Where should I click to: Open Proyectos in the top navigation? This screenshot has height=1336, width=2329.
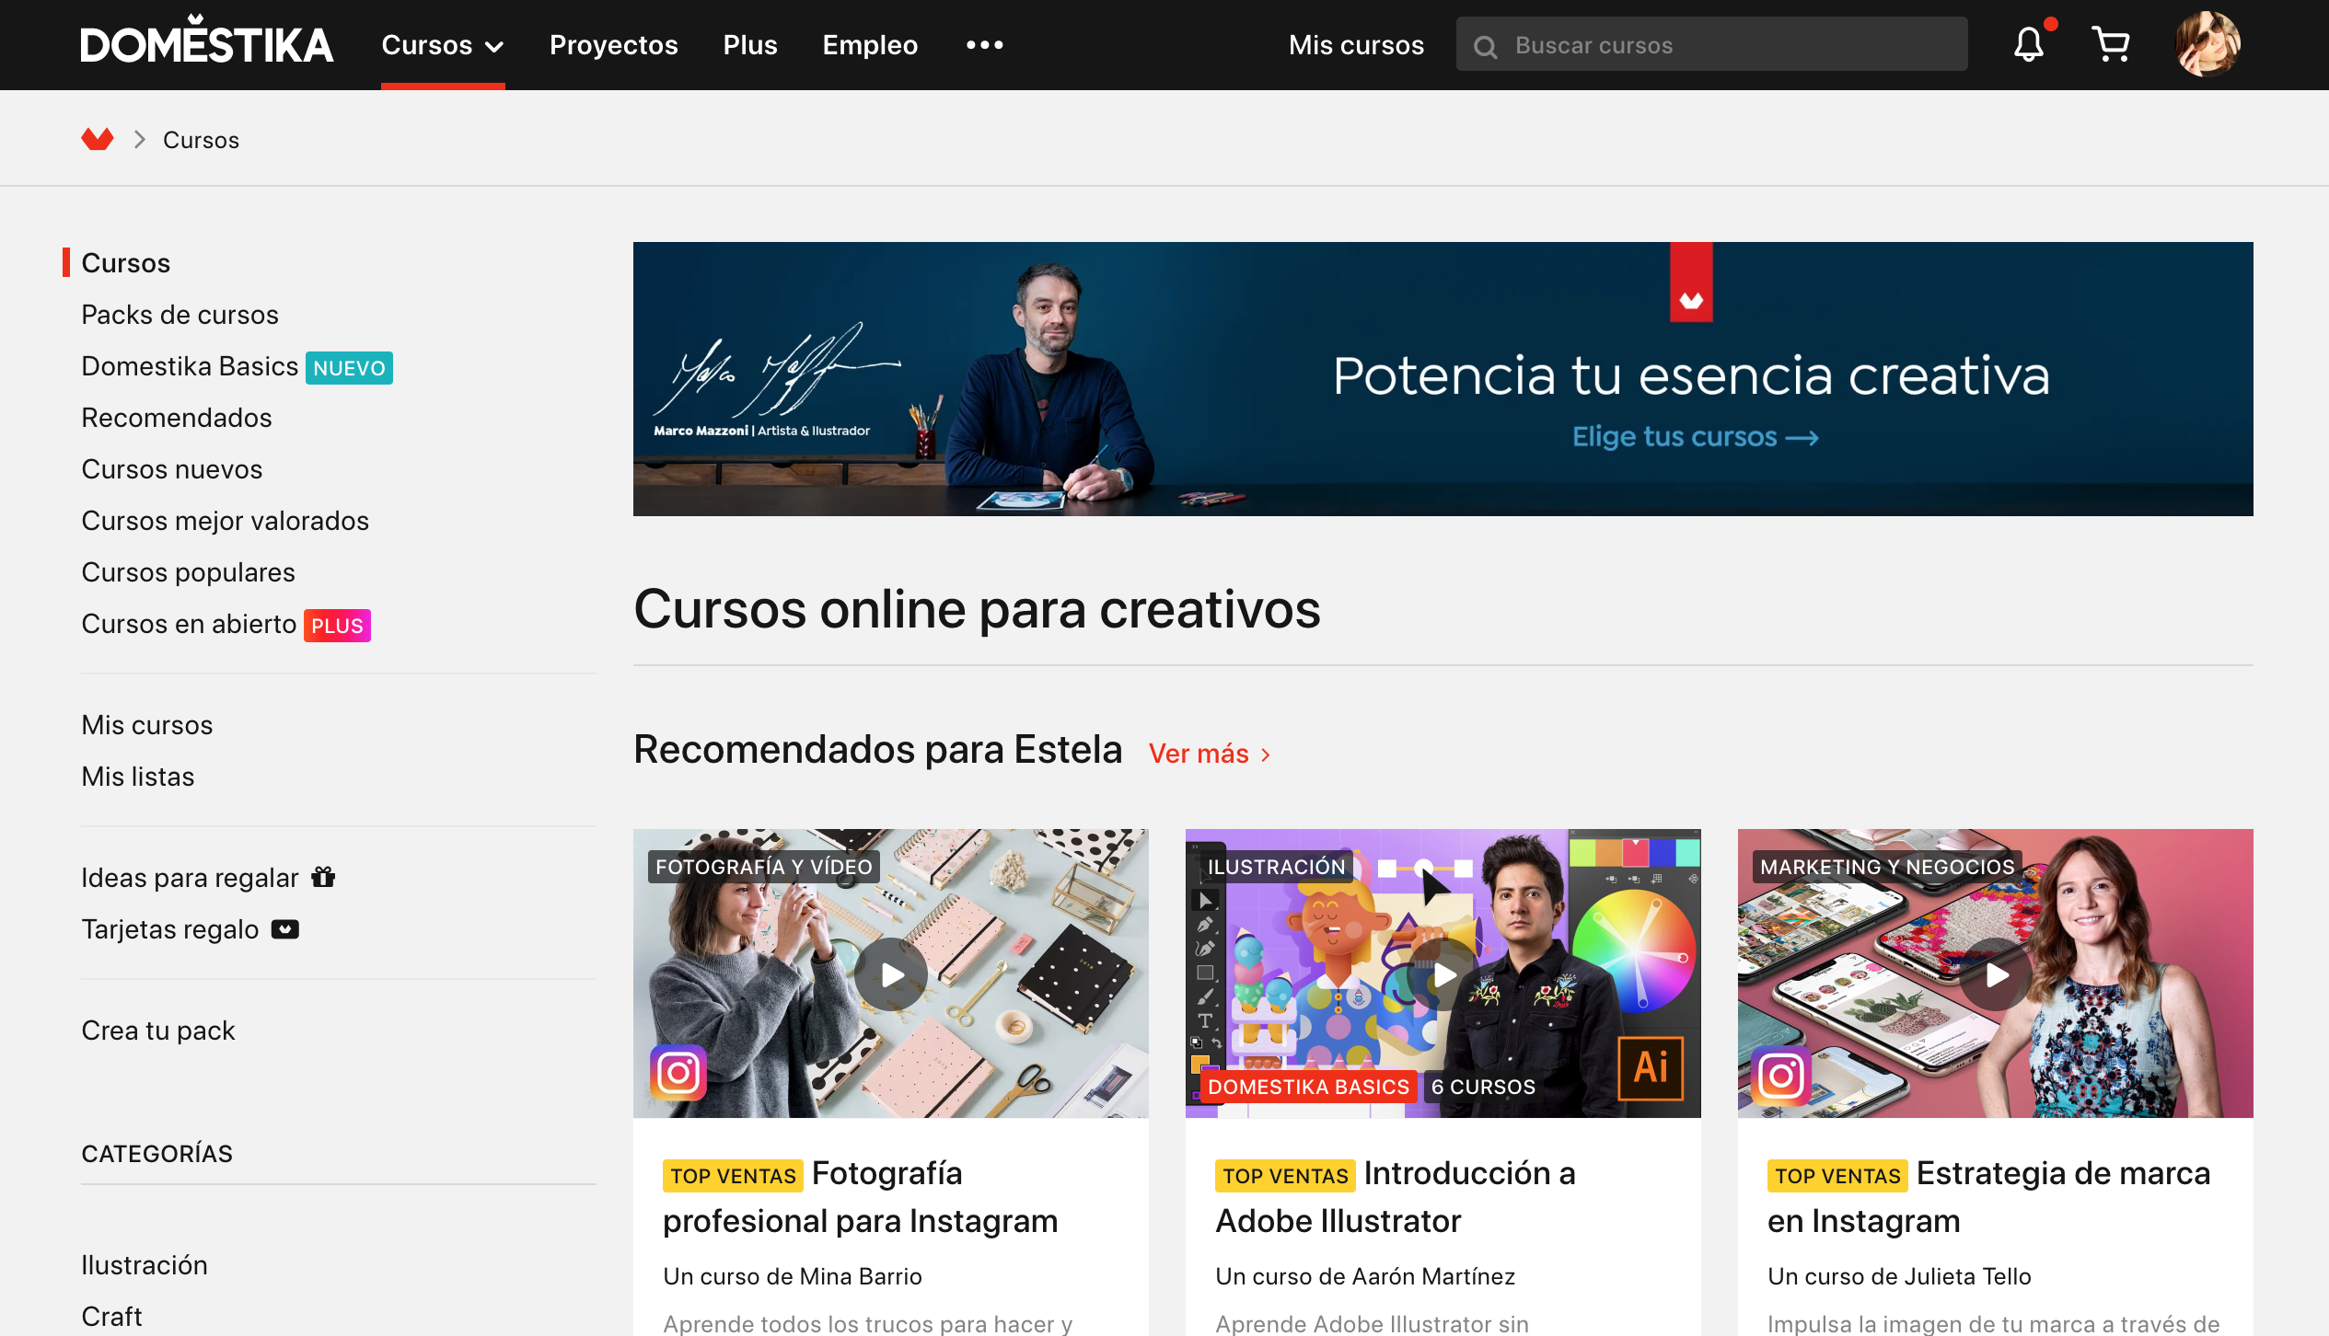click(613, 45)
